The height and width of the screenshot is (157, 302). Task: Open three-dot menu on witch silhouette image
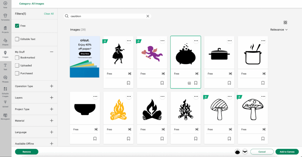[x=129, y=41]
